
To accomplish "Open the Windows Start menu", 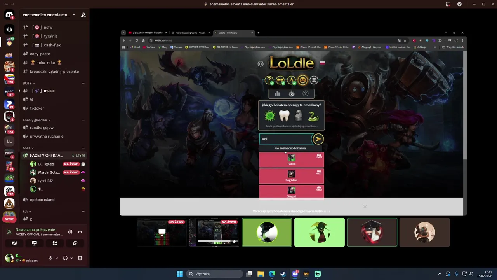I will point(180,274).
